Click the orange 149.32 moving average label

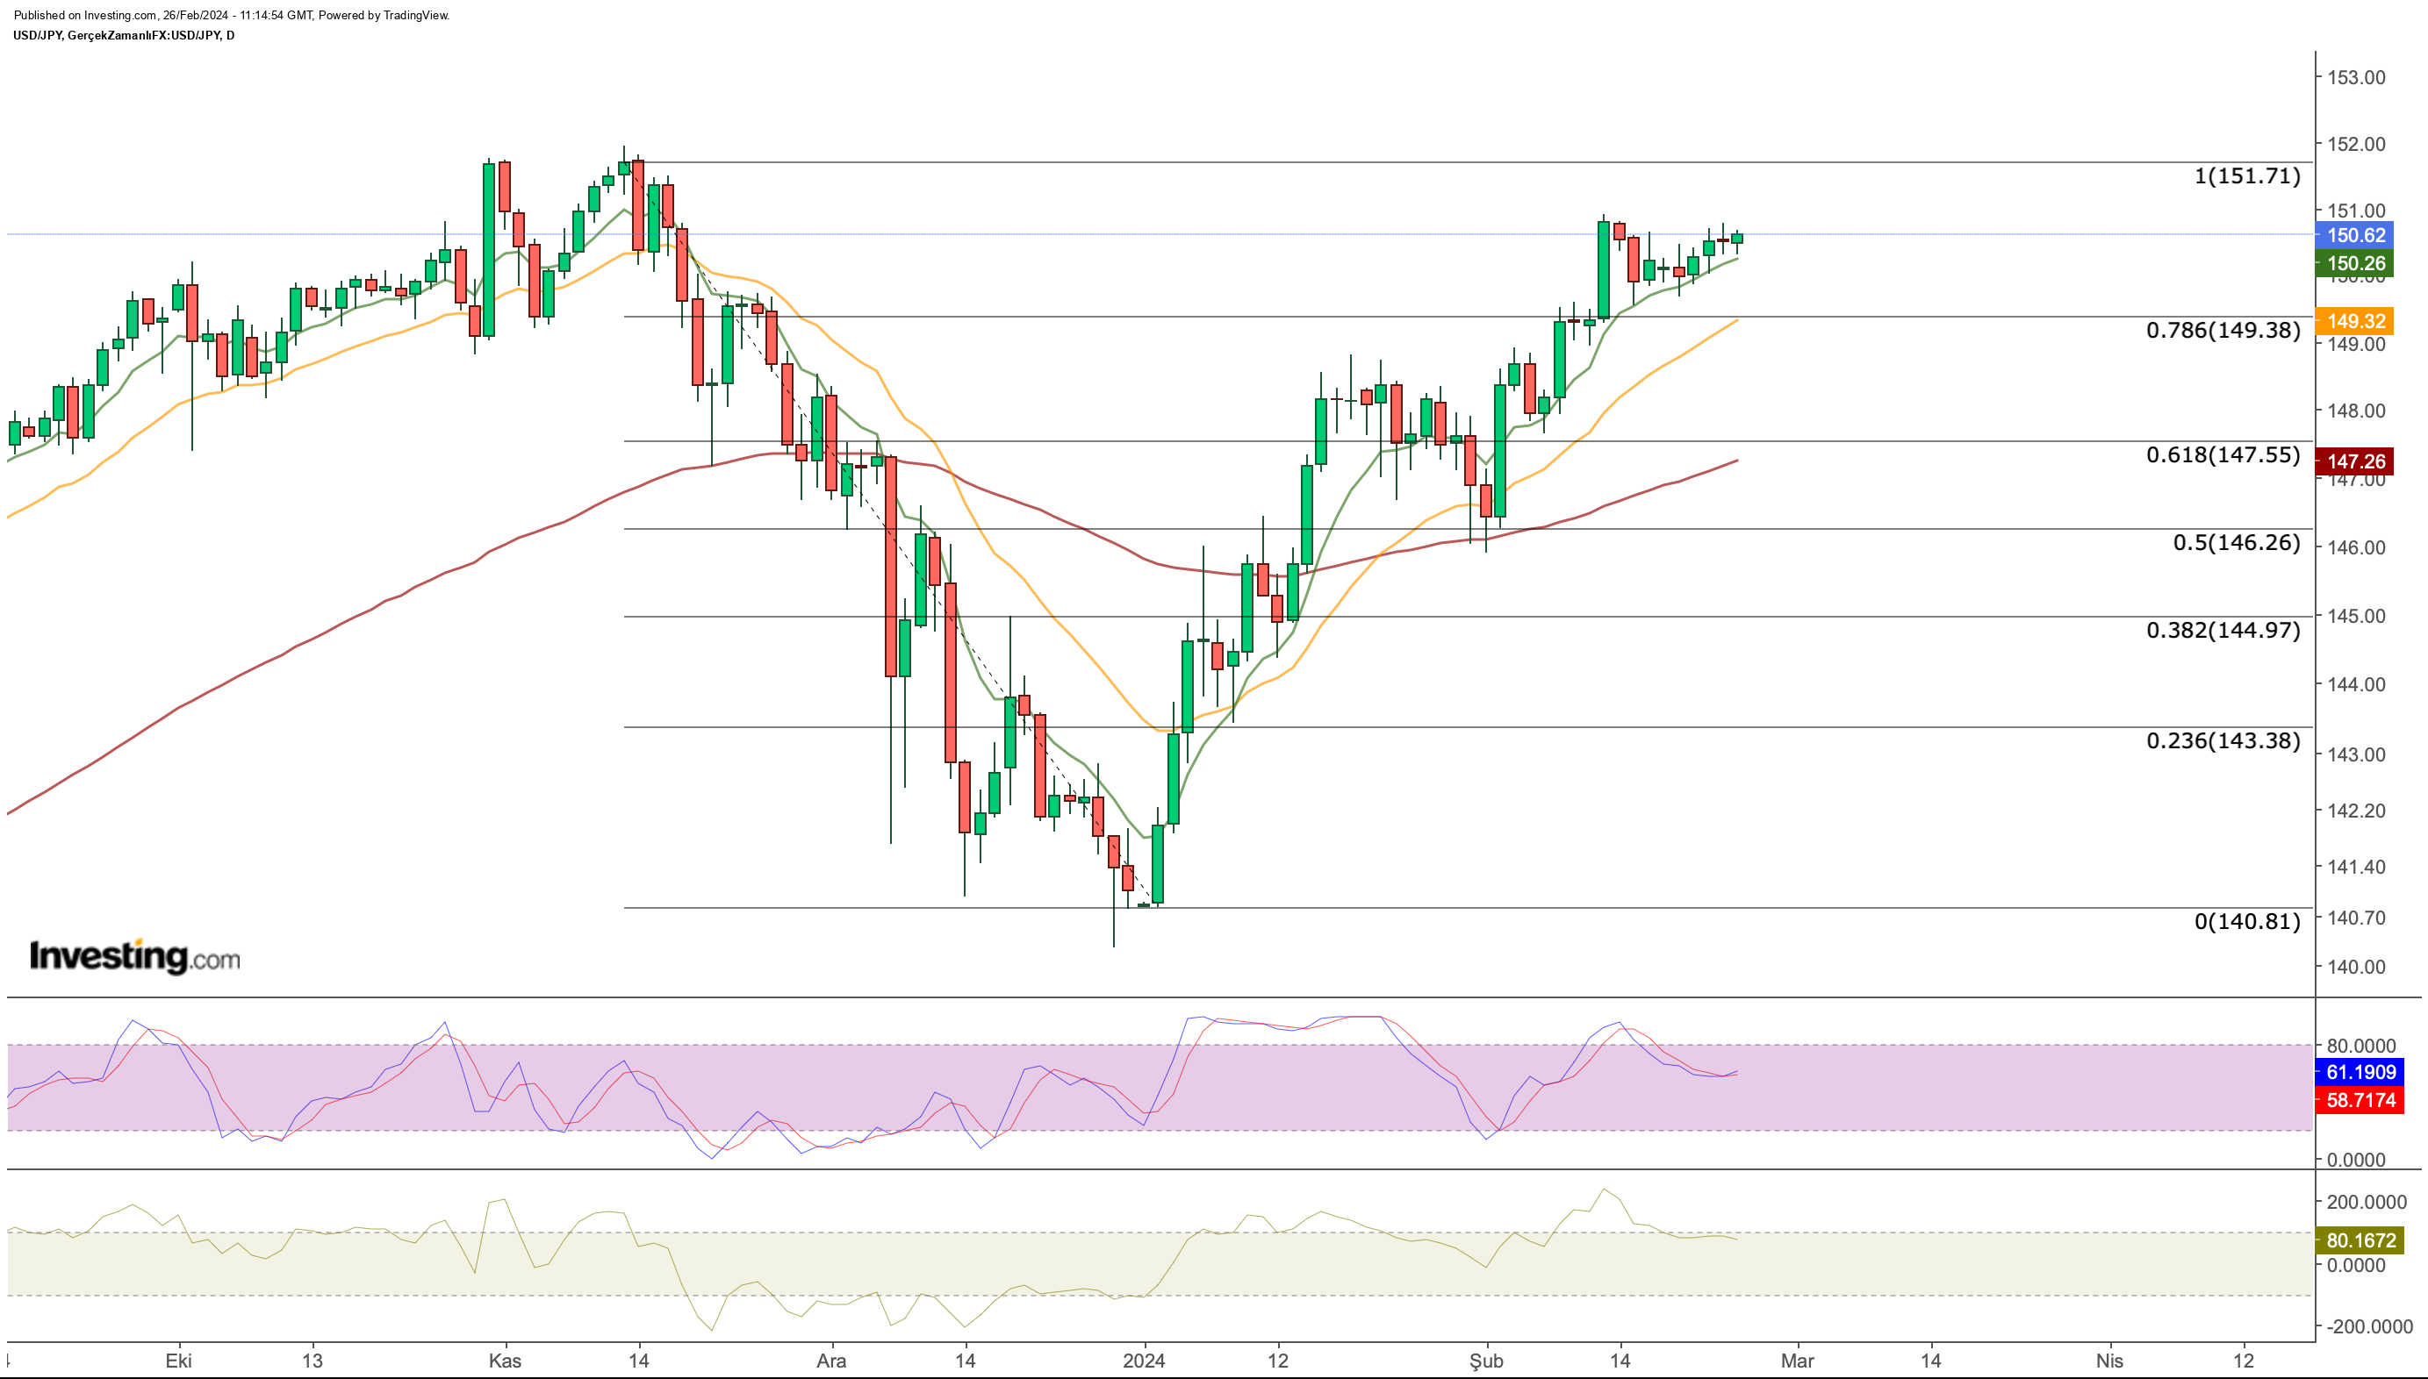[2355, 321]
